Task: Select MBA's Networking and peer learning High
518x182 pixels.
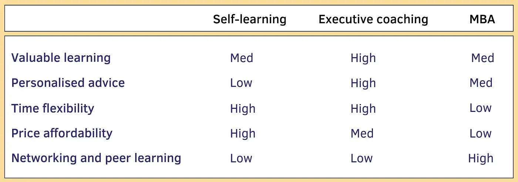Action: [481, 159]
